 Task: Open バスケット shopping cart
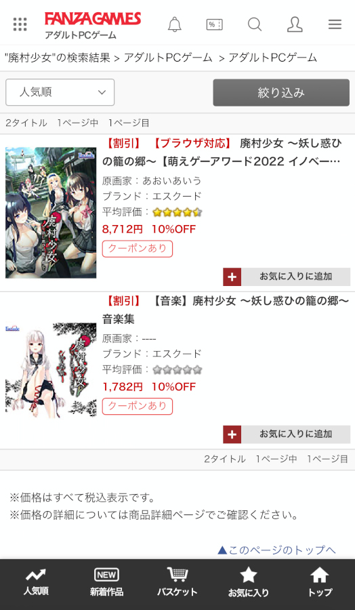coord(177,582)
